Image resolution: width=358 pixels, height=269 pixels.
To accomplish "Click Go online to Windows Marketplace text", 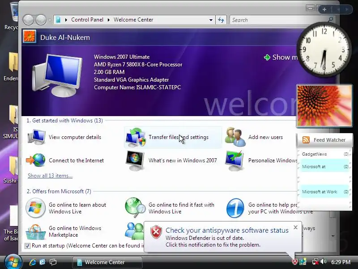I will coord(75,231).
